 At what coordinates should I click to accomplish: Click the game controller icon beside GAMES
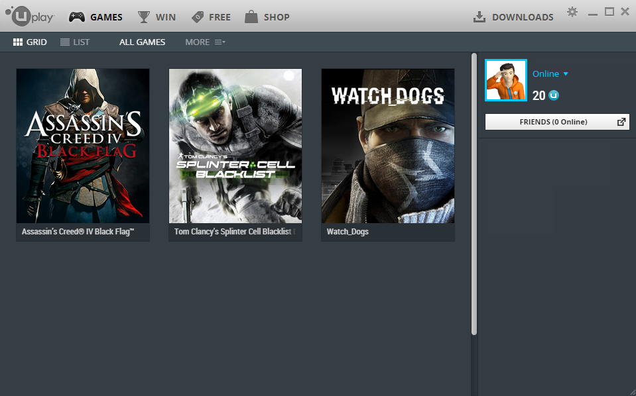point(77,17)
